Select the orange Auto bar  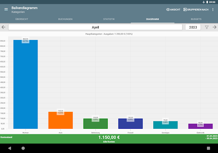point(60,120)
